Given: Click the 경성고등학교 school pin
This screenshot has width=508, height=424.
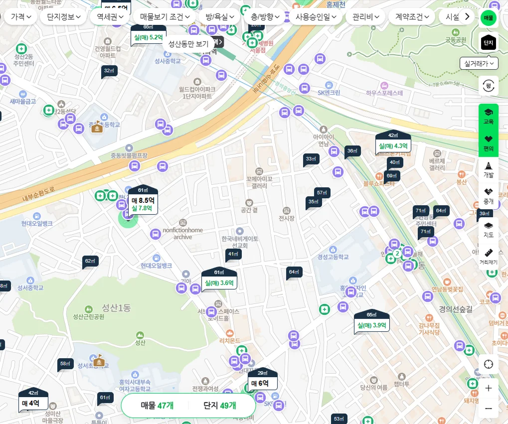Looking at the screenshot, I should (333, 250).
